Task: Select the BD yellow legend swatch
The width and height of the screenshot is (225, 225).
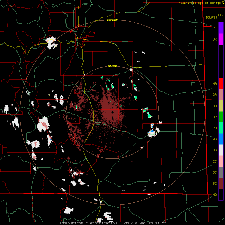Action: coord(221,106)
